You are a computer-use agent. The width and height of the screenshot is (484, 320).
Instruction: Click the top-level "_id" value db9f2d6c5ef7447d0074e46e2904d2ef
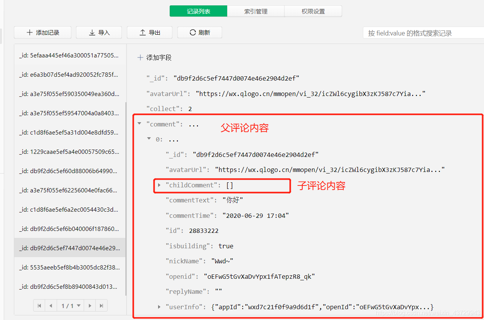(x=236, y=78)
